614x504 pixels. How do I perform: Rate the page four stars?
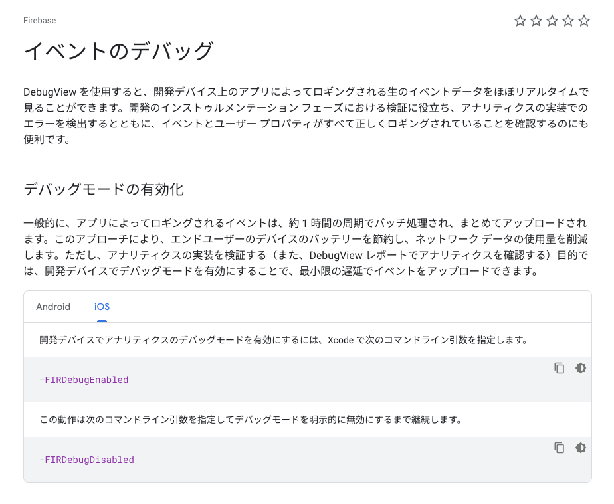(x=568, y=21)
